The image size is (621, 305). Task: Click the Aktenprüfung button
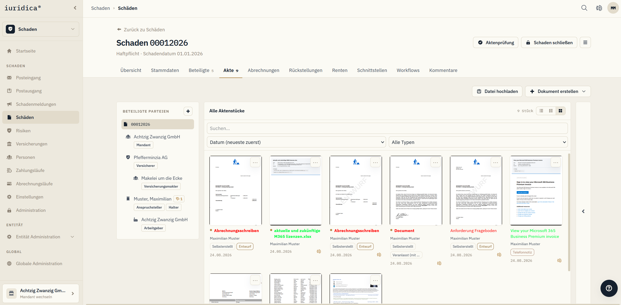496,42
